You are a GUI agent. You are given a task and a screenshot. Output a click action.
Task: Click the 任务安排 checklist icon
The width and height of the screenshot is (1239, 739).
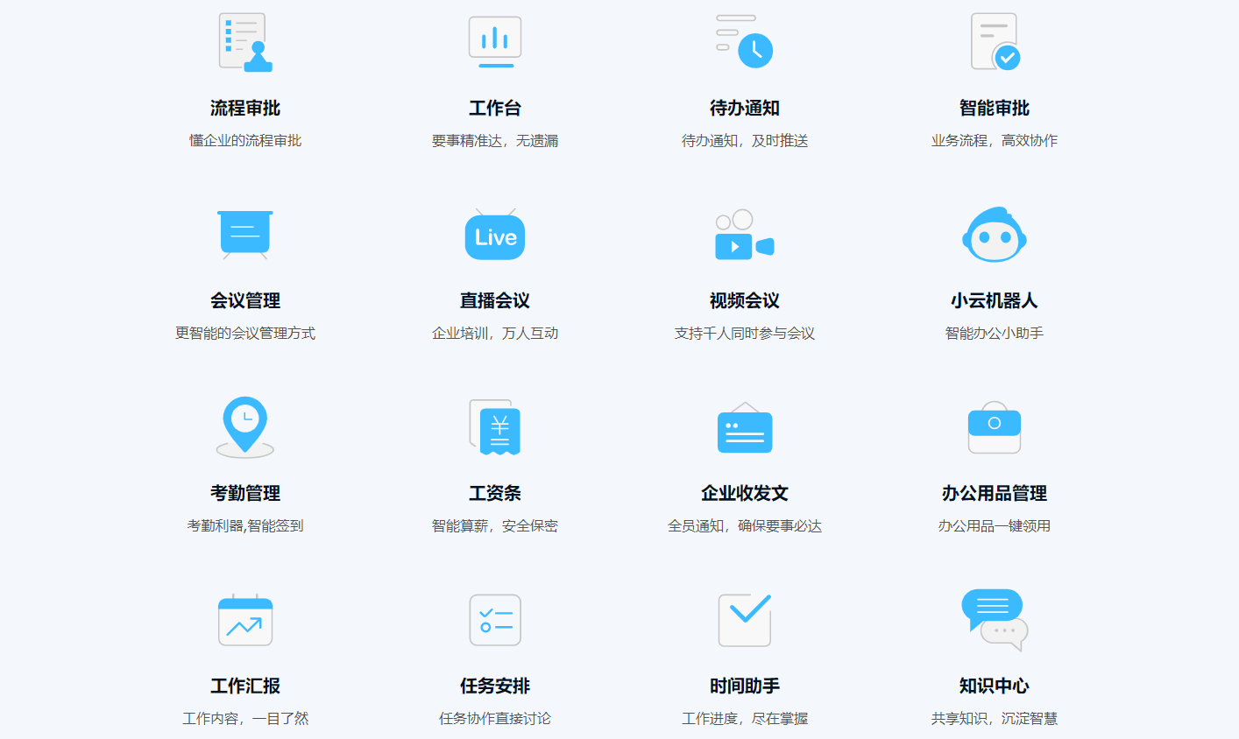[495, 620]
